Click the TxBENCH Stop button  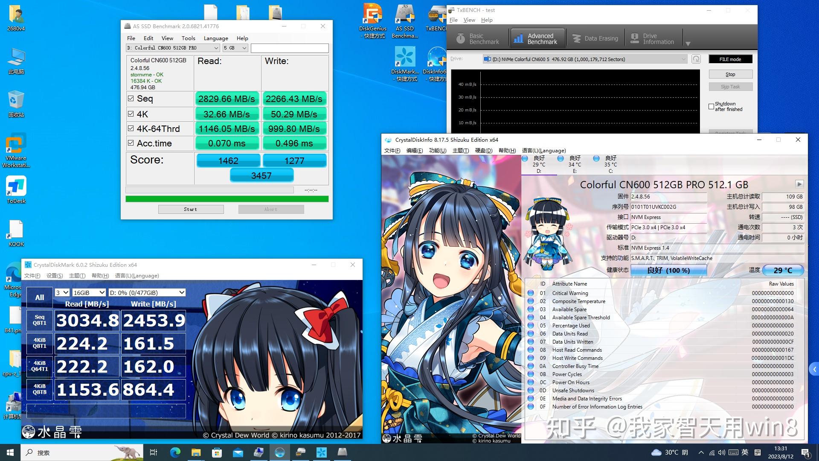pyautogui.click(x=730, y=74)
